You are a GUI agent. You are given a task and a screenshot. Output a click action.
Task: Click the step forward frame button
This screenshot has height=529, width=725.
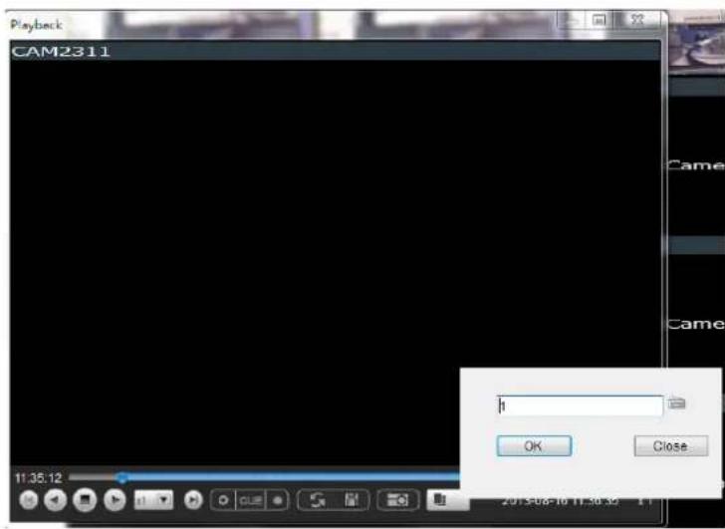coord(193,500)
